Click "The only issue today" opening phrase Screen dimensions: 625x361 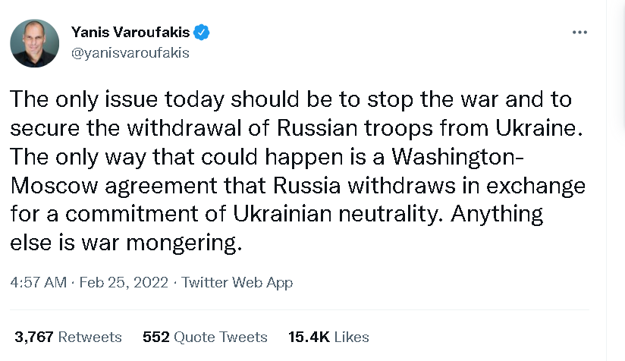point(120,100)
